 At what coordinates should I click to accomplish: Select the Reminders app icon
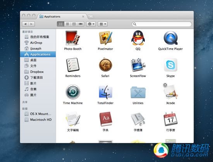coord(73,65)
